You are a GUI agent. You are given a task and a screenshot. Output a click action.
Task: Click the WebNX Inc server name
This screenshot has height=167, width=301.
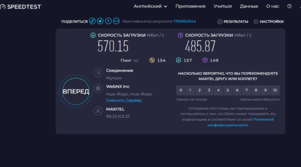[x=118, y=87]
